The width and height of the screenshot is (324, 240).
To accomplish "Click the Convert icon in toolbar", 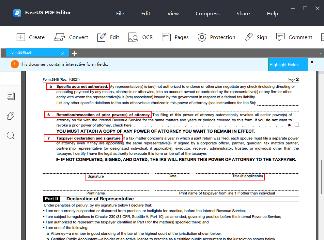I will tap(59, 37).
